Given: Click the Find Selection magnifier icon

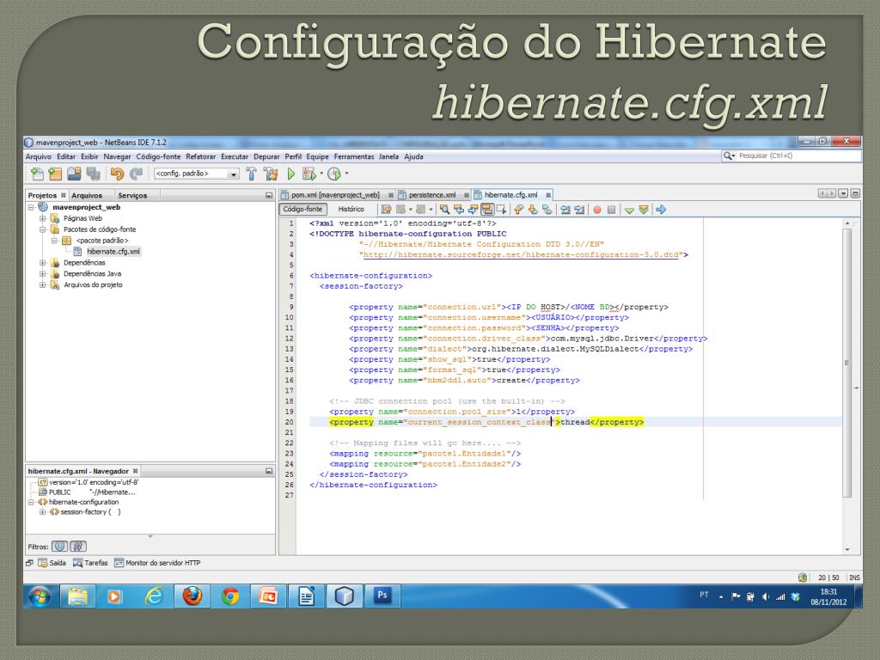Looking at the screenshot, I should 444,210.
